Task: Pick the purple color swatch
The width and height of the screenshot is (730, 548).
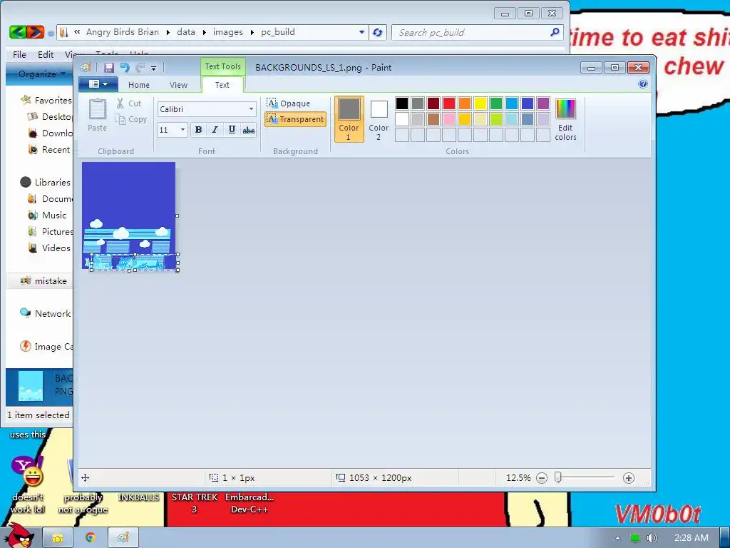Action: [543, 103]
